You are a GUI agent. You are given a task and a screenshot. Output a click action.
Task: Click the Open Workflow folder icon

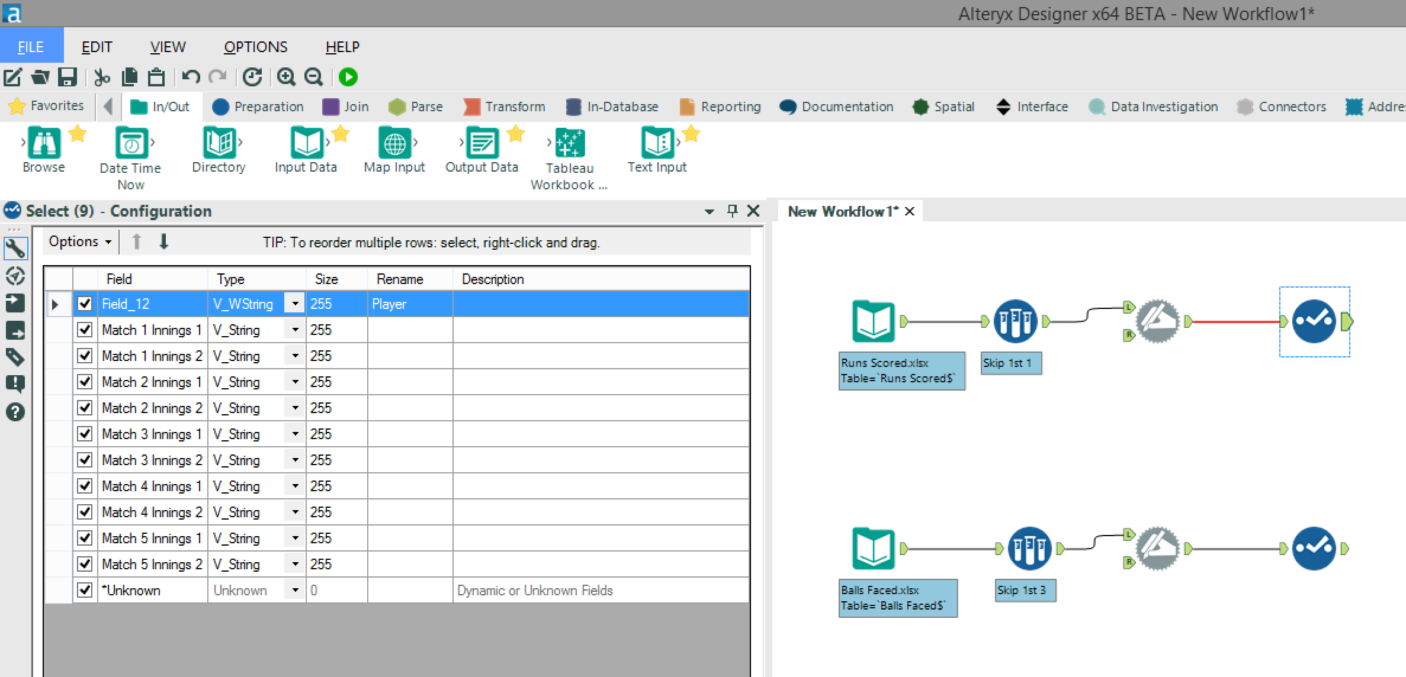(40, 77)
